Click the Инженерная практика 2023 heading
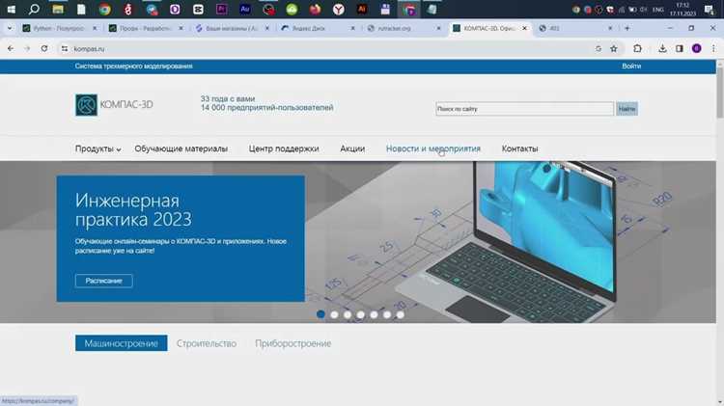The image size is (724, 406). click(x=133, y=210)
